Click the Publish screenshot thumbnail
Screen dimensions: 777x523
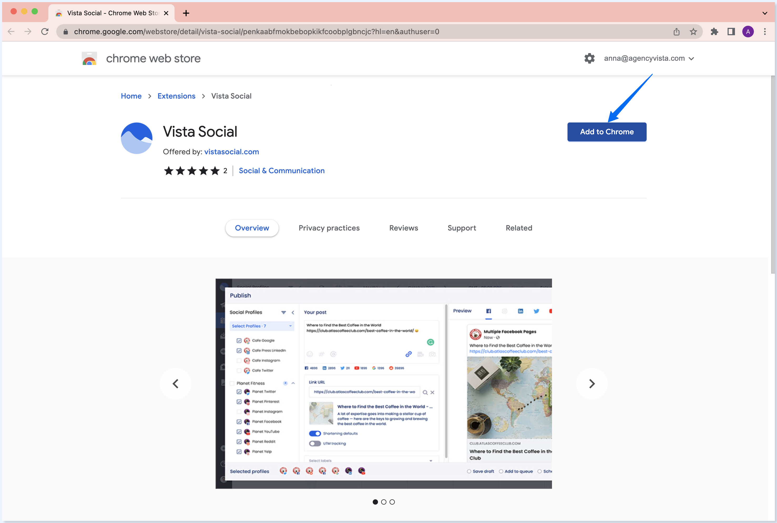[384, 384]
